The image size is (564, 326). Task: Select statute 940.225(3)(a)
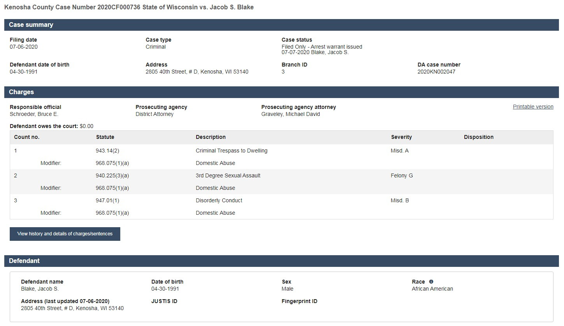(112, 176)
